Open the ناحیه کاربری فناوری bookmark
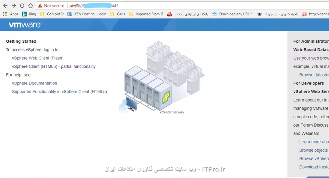This screenshot has height=178, width=329. 278,14
